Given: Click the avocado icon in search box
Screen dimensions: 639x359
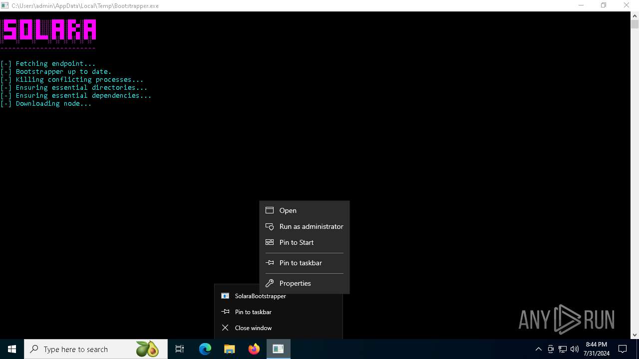Looking at the screenshot, I should tap(147, 349).
